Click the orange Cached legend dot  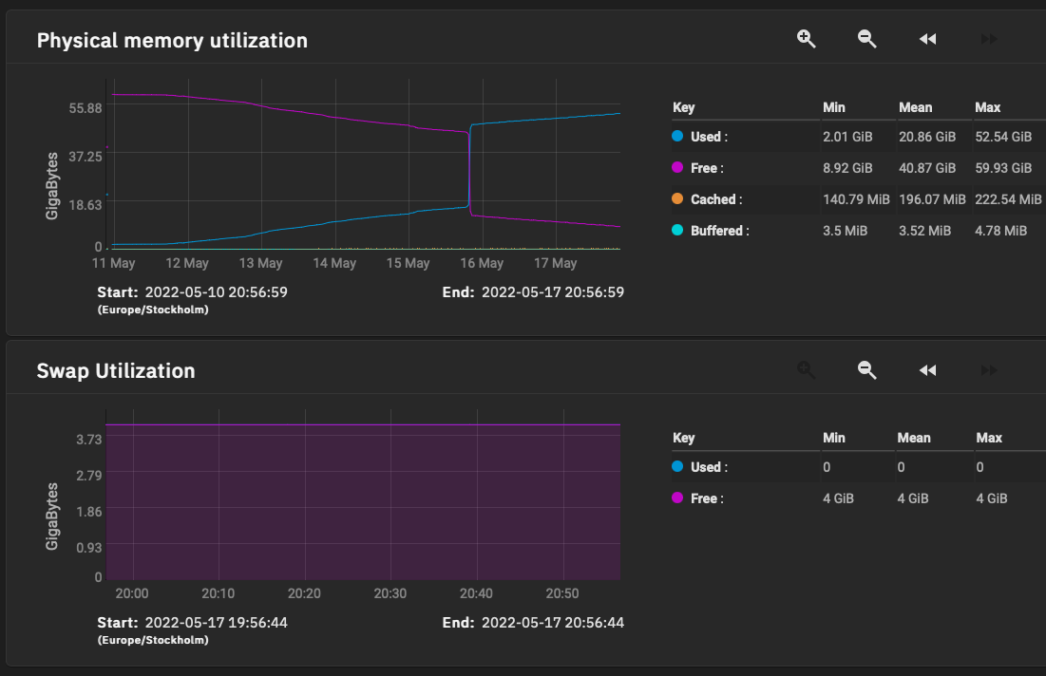[677, 199]
